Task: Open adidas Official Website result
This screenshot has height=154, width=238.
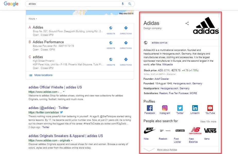Action: 55,87
